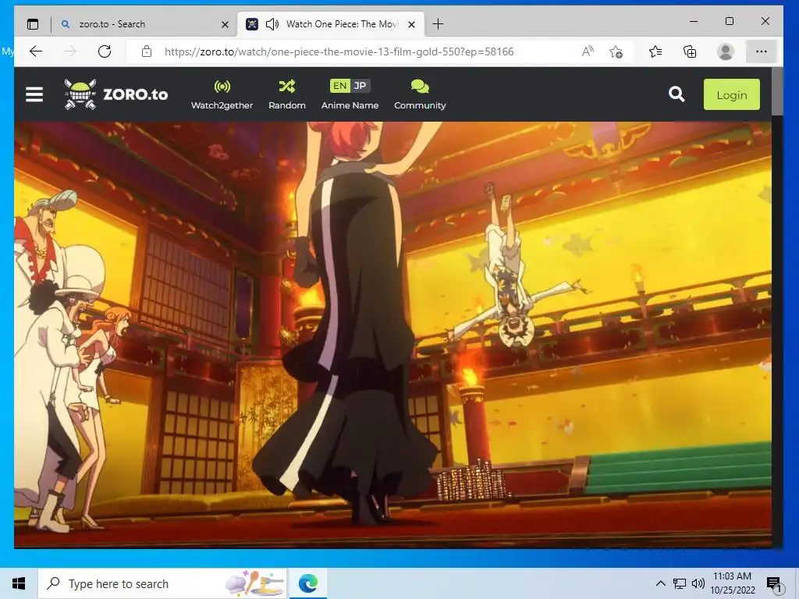This screenshot has width=799, height=599.
Task: Go to the ZORO.to logo homepage
Action: 116,94
